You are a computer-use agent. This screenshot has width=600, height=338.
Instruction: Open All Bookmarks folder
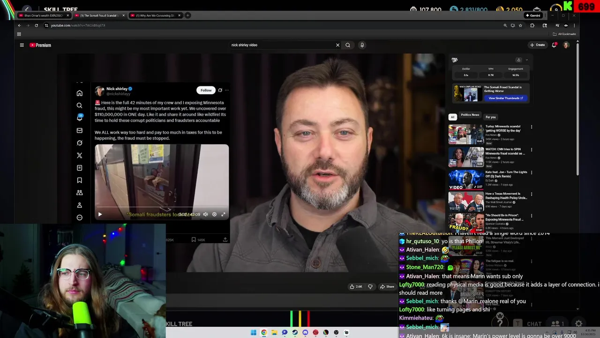(564, 34)
